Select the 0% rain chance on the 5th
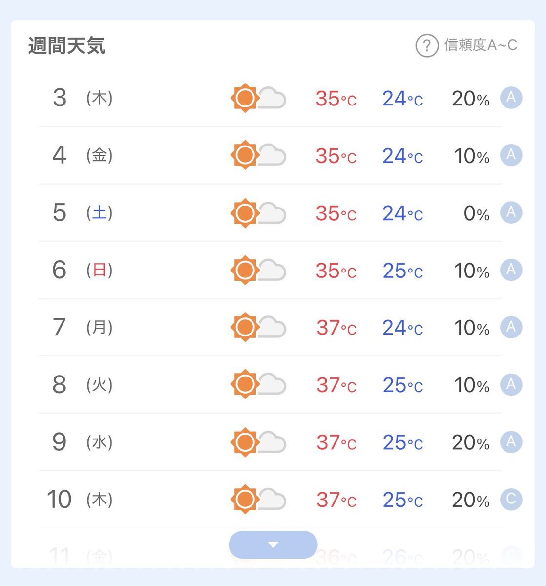Viewport: 546px width, 586px height. click(x=477, y=213)
